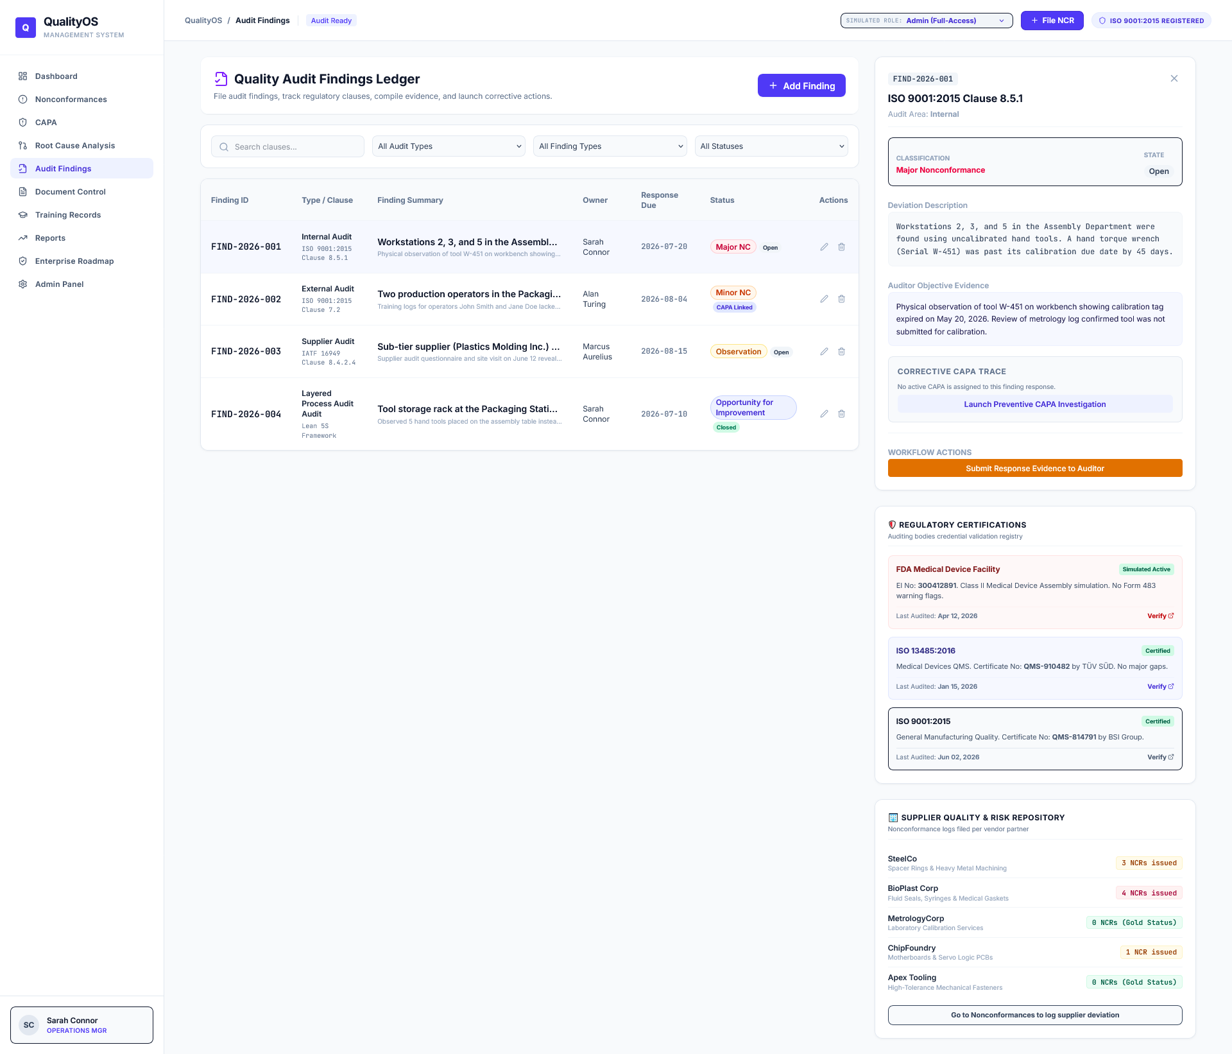The height and width of the screenshot is (1054, 1232).
Task: Edit finding FIND-2026-003 with pencil icon
Action: [x=824, y=351]
